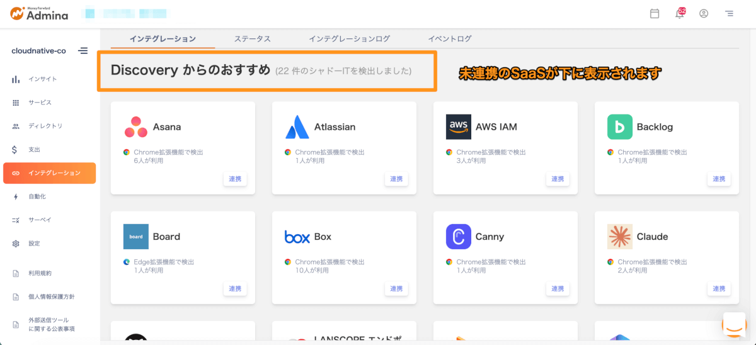Open notifications bell with badge

(680, 13)
